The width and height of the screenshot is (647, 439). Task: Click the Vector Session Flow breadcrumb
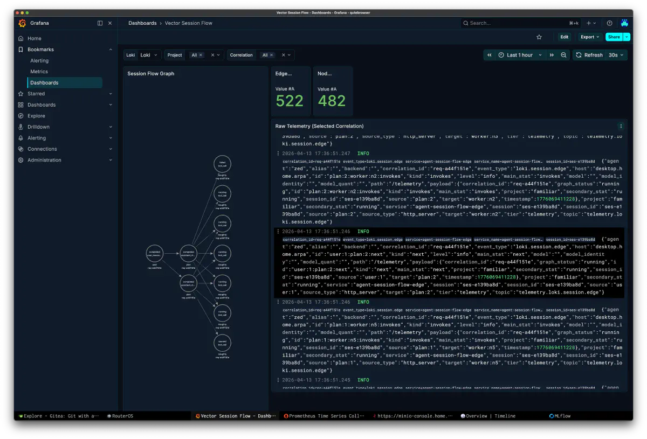click(x=188, y=23)
